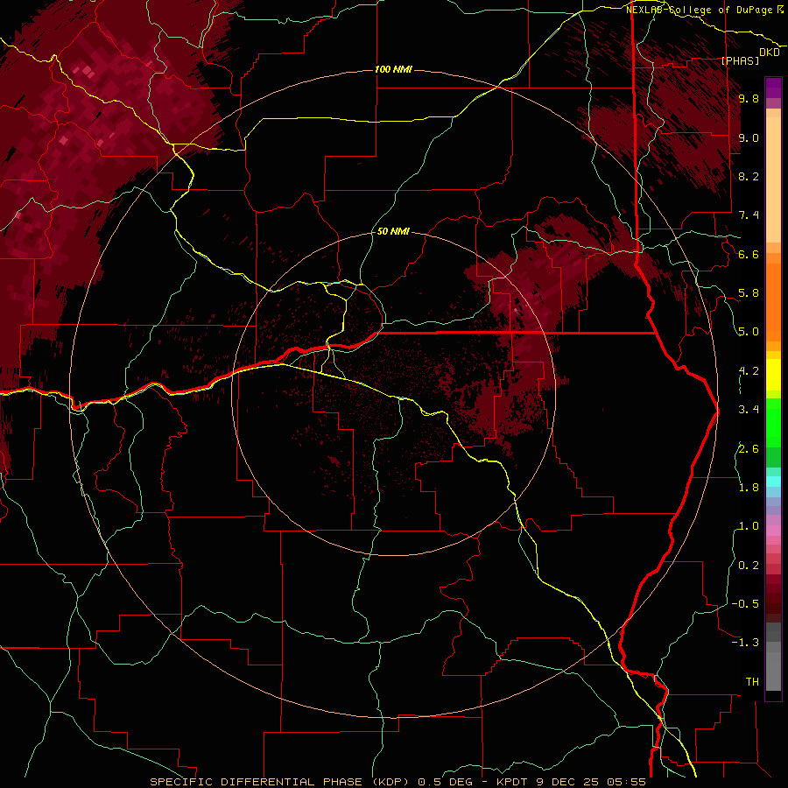Click the [PHAS] unit label

point(740,60)
